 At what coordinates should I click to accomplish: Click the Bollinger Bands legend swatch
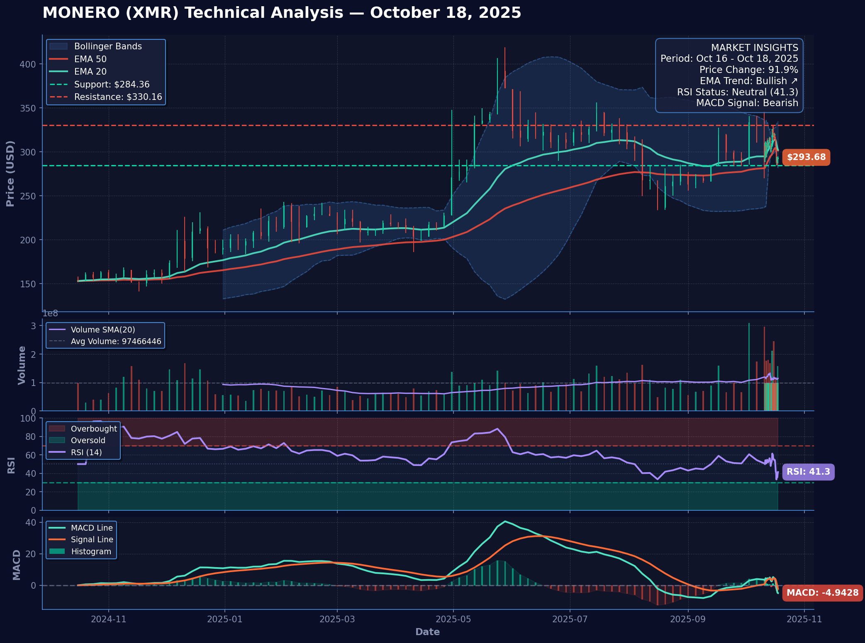[58, 46]
